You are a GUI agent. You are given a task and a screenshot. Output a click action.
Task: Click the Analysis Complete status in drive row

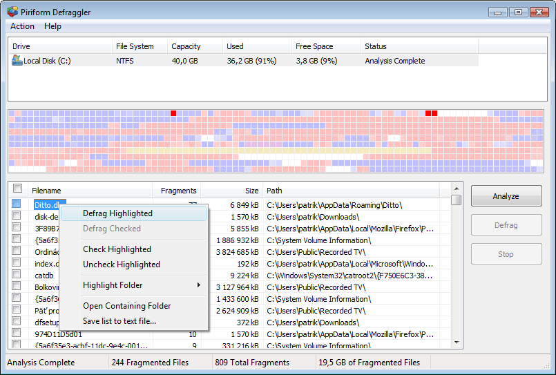pyautogui.click(x=395, y=61)
